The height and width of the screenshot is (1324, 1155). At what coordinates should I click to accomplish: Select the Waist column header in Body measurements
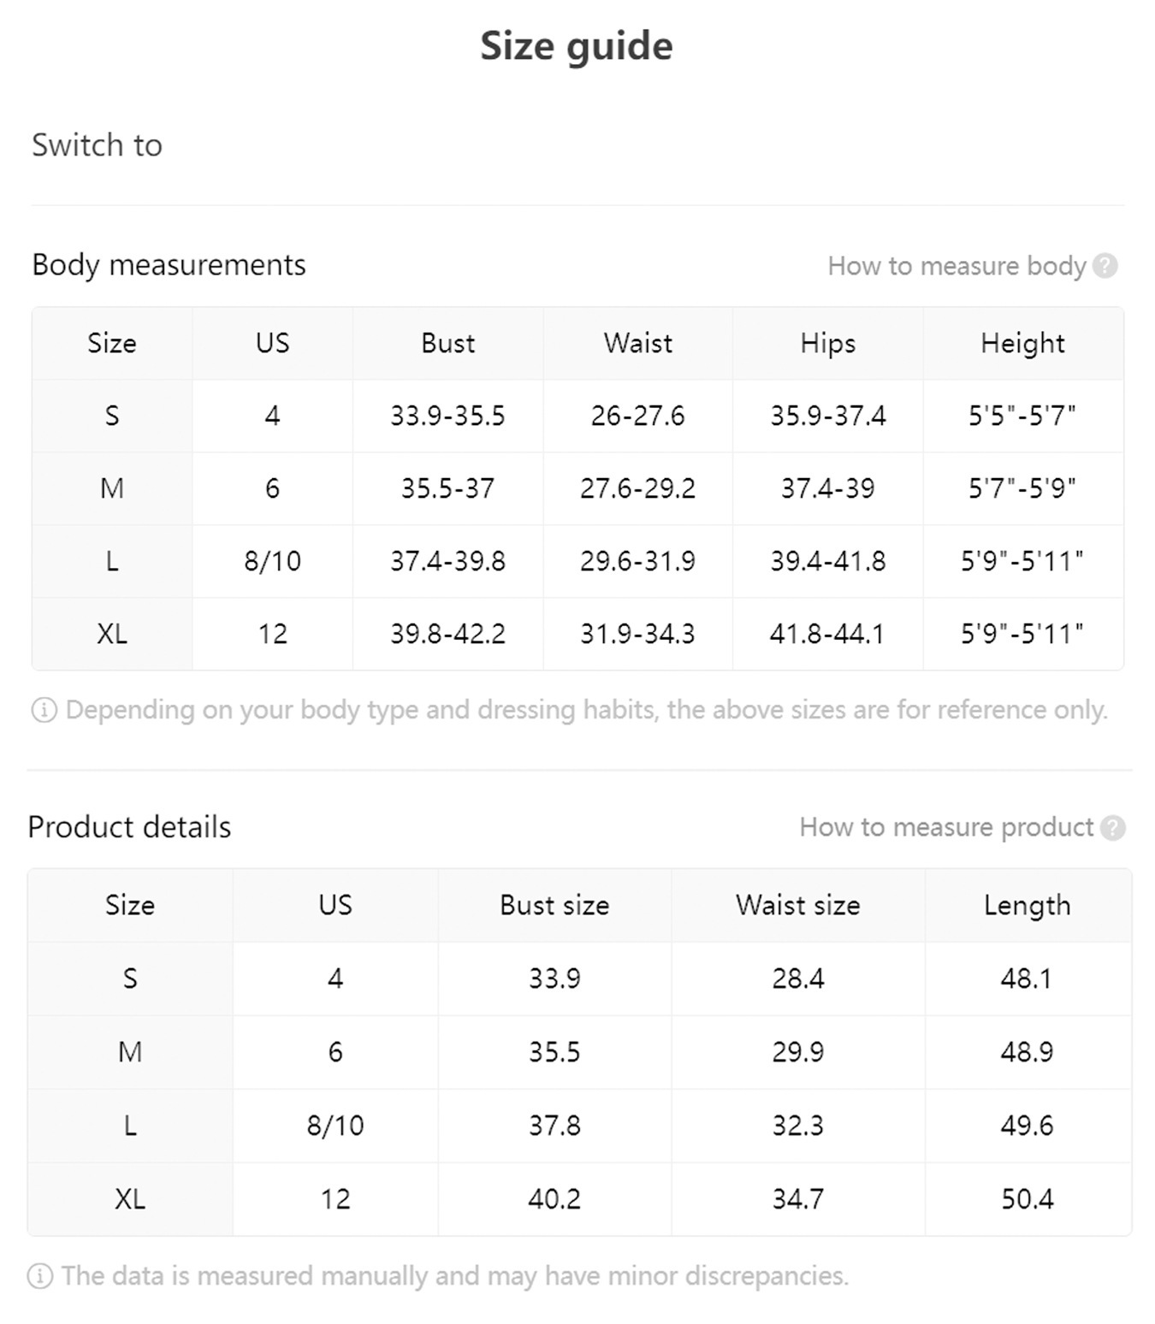point(637,343)
